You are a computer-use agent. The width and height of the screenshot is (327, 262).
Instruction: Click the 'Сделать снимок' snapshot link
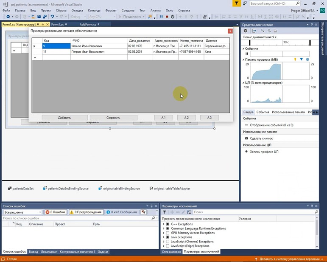tap(261, 138)
